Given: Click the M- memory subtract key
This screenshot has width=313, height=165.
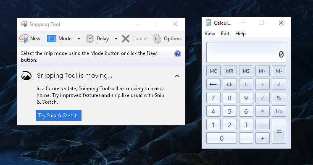Looking at the screenshot, I should click(279, 71).
